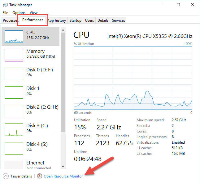Switch to the Services tab
The width and height of the screenshot is (200, 184).
[118, 20]
